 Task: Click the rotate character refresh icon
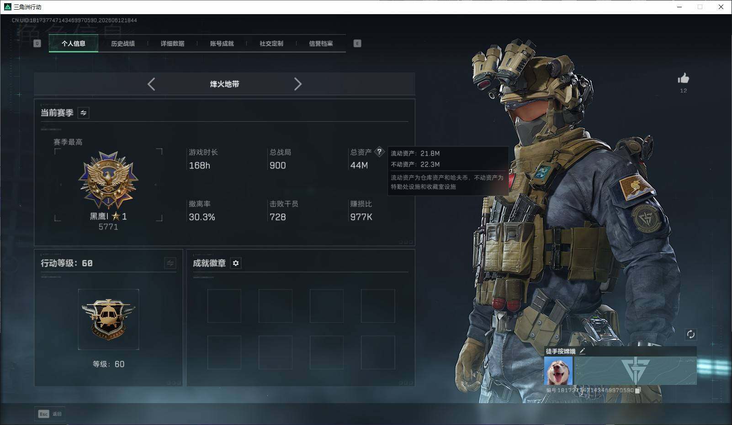tap(690, 334)
